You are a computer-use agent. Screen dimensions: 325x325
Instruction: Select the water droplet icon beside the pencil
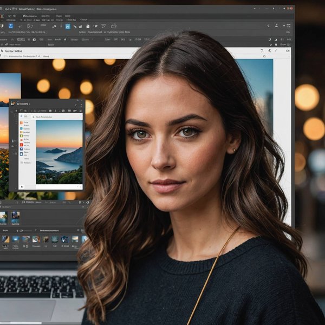click(x=276, y=44)
